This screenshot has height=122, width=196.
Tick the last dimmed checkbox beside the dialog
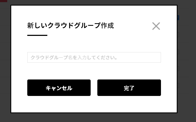178,86
